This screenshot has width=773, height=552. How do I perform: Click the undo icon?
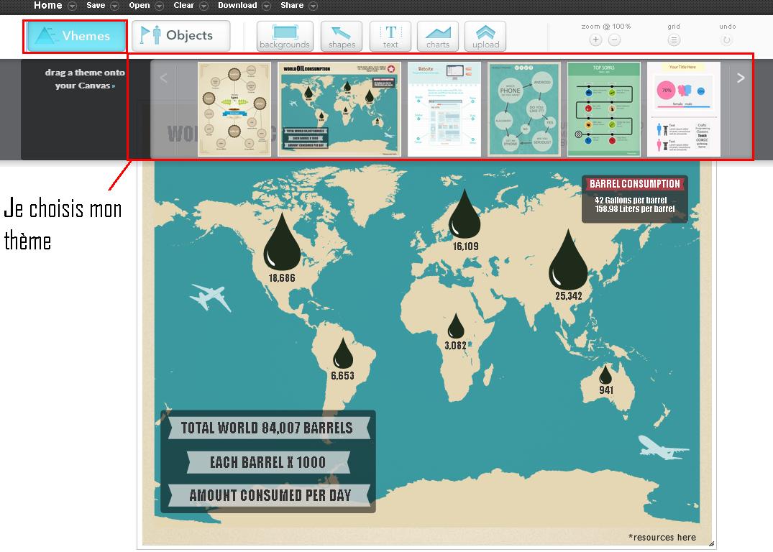(726, 40)
